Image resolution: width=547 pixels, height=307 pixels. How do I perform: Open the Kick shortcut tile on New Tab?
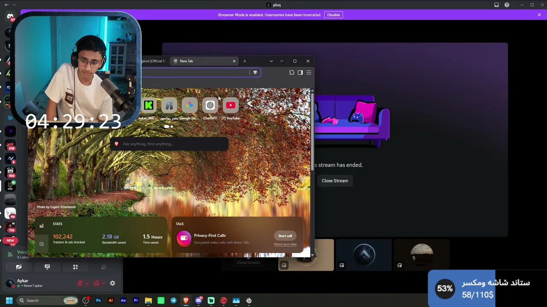[x=149, y=105]
